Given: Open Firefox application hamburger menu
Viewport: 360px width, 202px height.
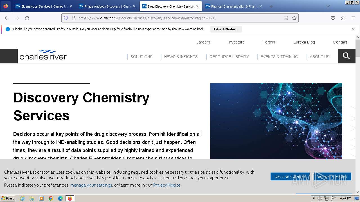Looking at the screenshot, I should pos(353,18).
